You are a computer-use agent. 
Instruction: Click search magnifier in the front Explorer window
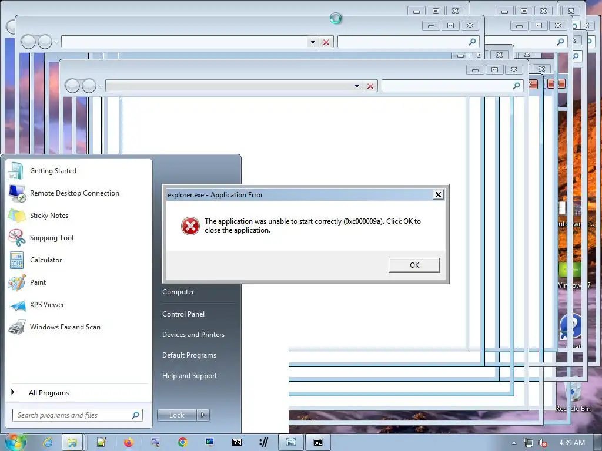[516, 86]
